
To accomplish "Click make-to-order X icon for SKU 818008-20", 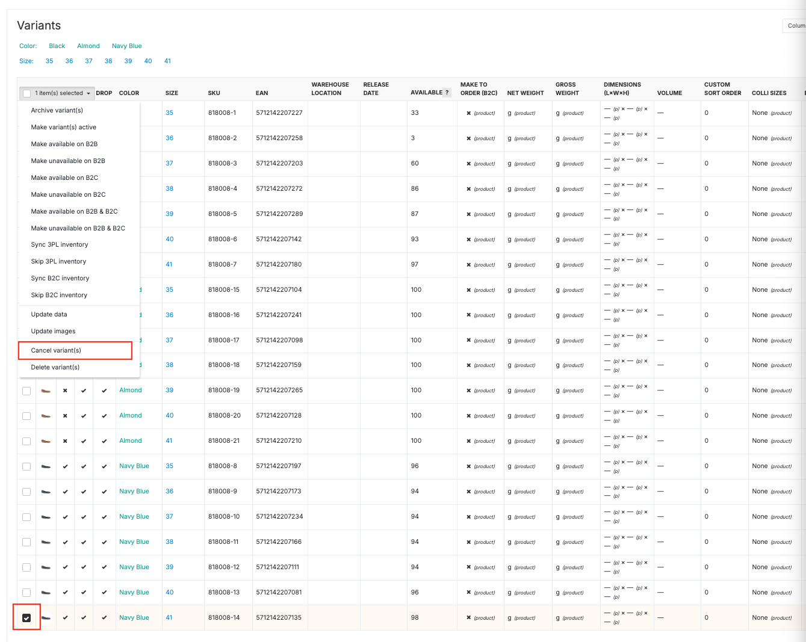I will coord(468,416).
